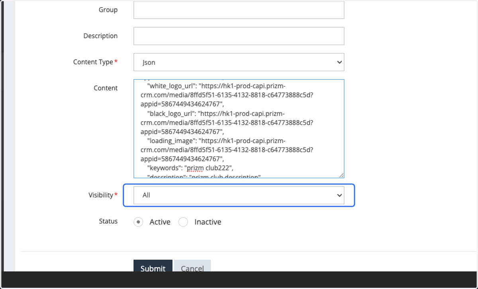Click the "keywords": "prizm club222" line
Viewport: 478px width, 289px height.
point(190,167)
